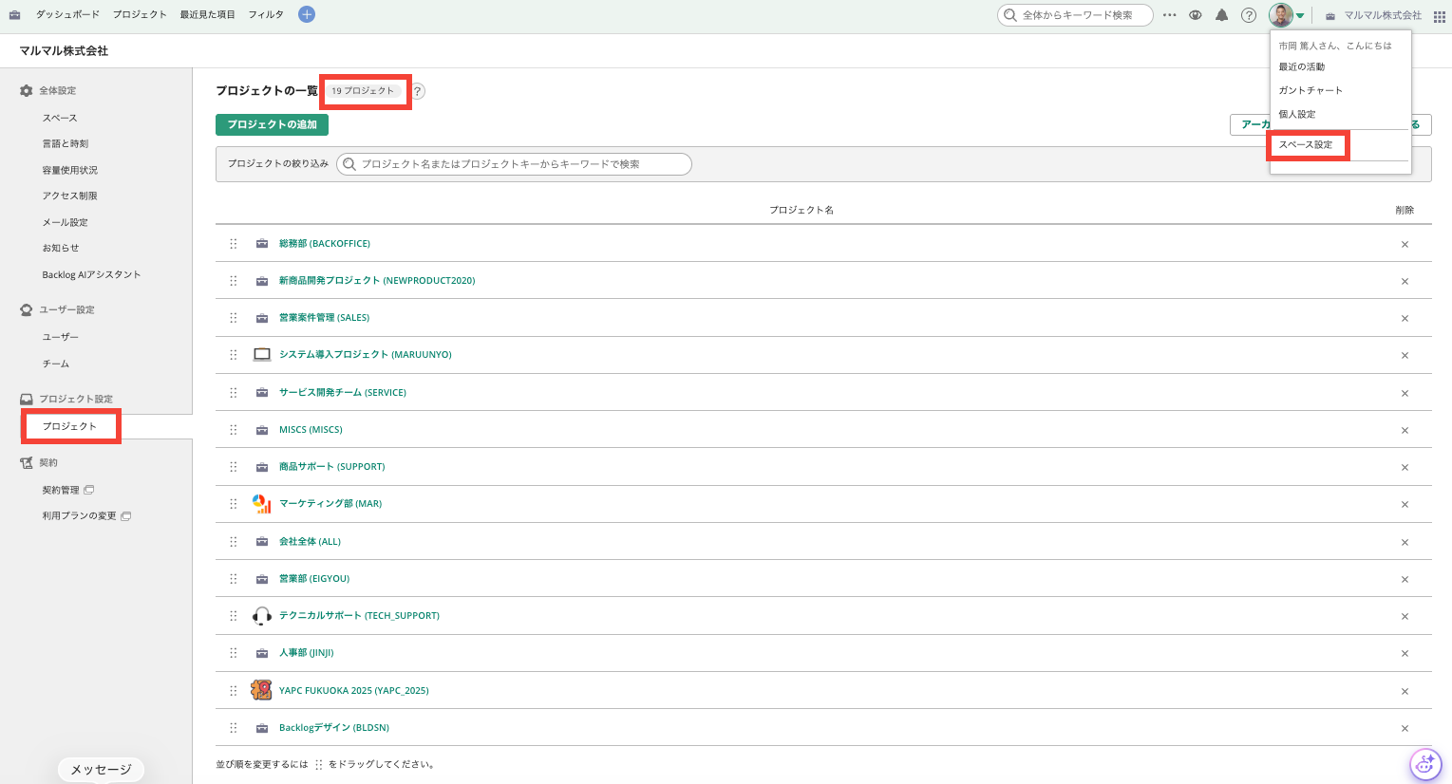Open the help question mark in top bar
1452x784 pixels.
pos(1249,15)
